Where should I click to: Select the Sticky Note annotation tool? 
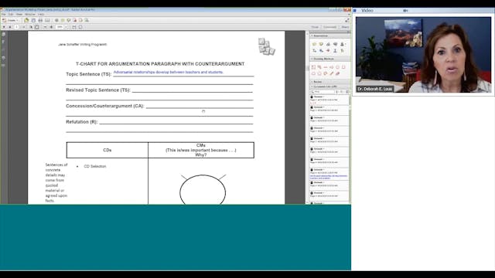pos(314,44)
